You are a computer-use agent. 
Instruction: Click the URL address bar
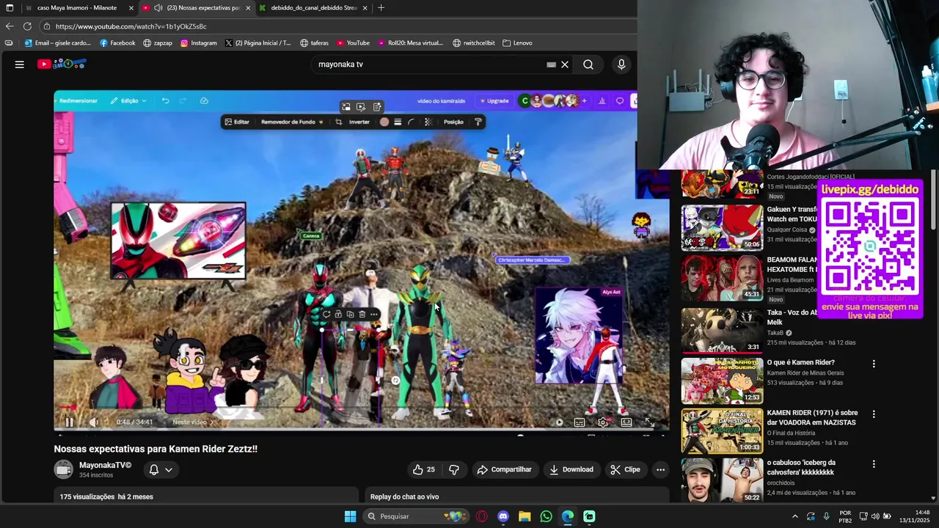(x=337, y=26)
